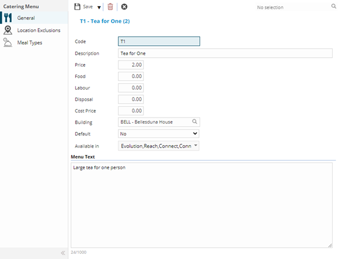Screen dimensions: 340x259
Task: Click the General fork and knife icon
Action: click(8, 18)
